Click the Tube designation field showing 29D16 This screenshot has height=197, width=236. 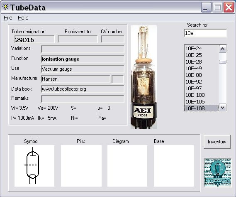pyautogui.click(x=34, y=39)
